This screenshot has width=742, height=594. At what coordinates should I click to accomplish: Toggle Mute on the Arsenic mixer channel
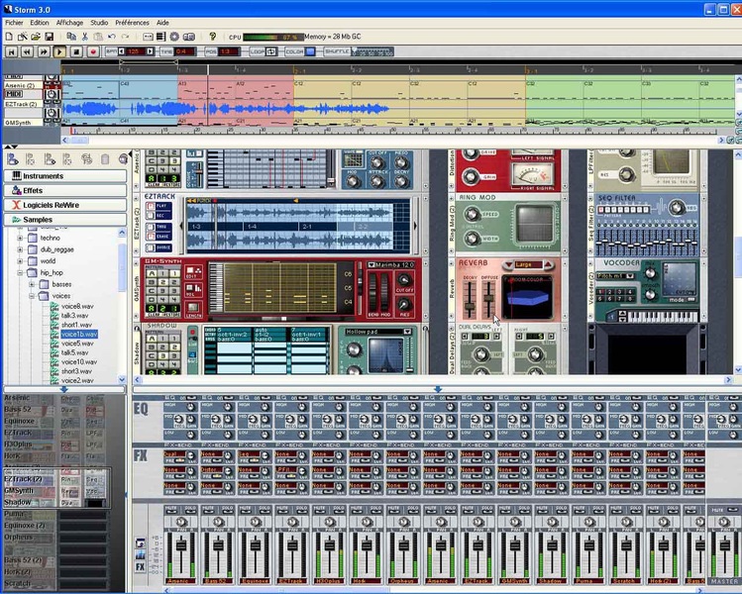click(x=171, y=508)
